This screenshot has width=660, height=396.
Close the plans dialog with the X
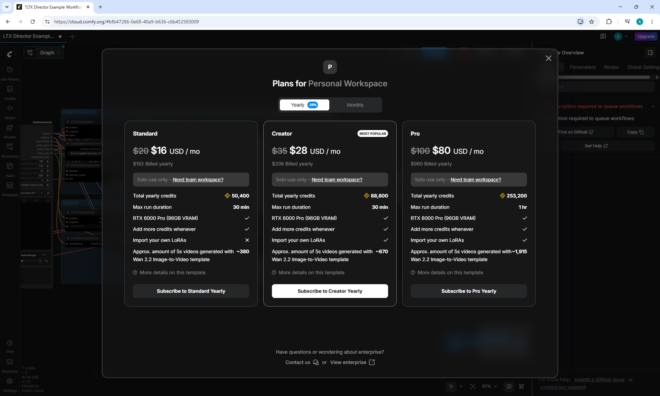tap(549, 58)
